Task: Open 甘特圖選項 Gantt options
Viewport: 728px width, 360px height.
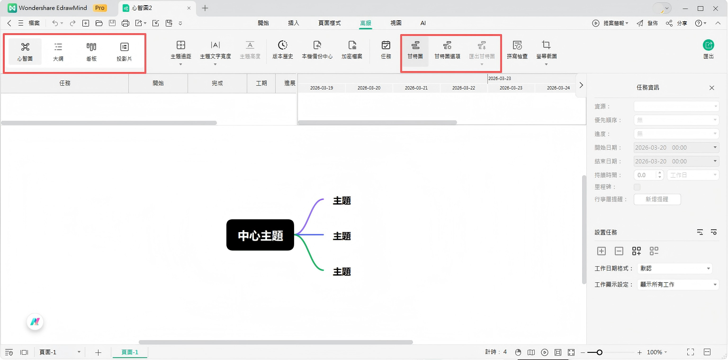Action: 447,50
